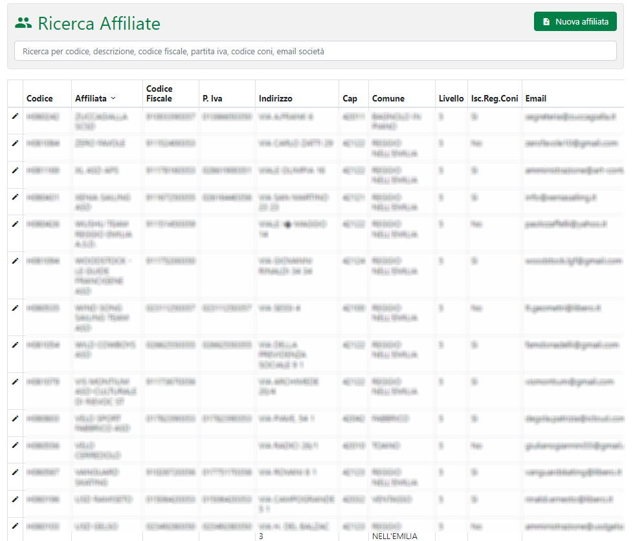
Task: Open the edit pencil of the second row
Action: 15,142
